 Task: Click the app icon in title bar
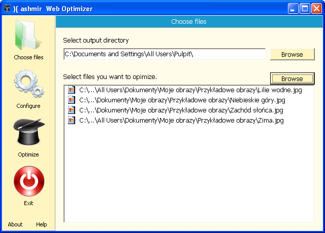(x=7, y=8)
